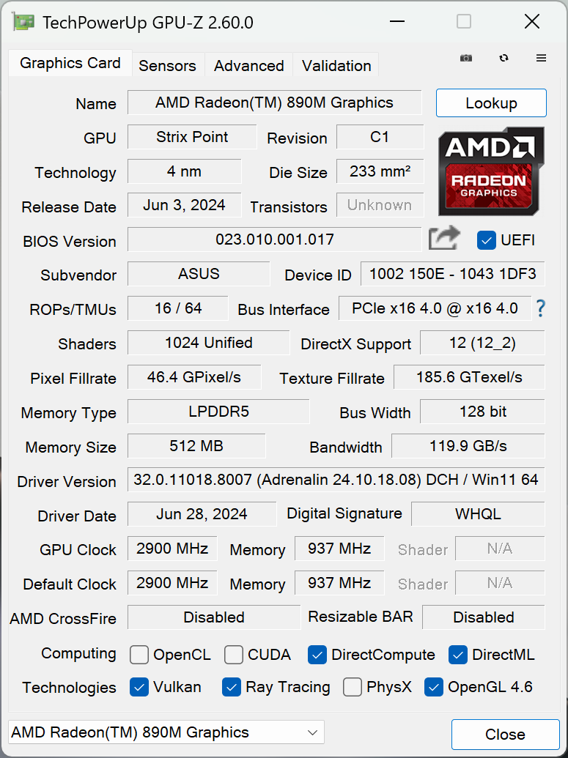This screenshot has width=568, height=758.
Task: Open the Advanced tab
Action: click(248, 65)
